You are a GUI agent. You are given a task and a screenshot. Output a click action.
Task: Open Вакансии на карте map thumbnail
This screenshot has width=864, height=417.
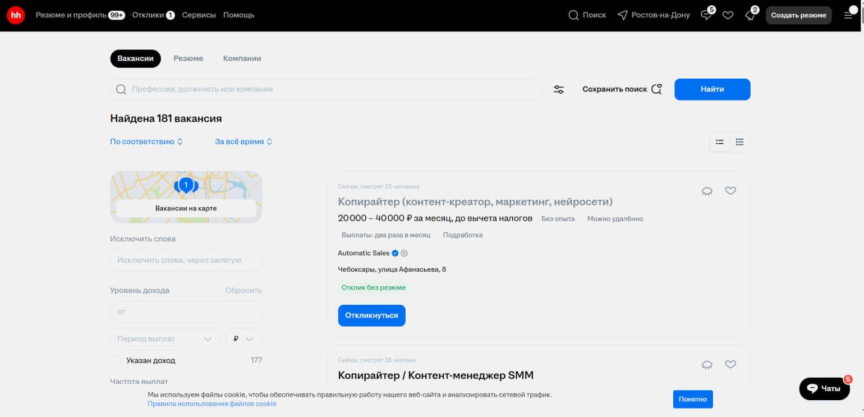[x=186, y=196]
